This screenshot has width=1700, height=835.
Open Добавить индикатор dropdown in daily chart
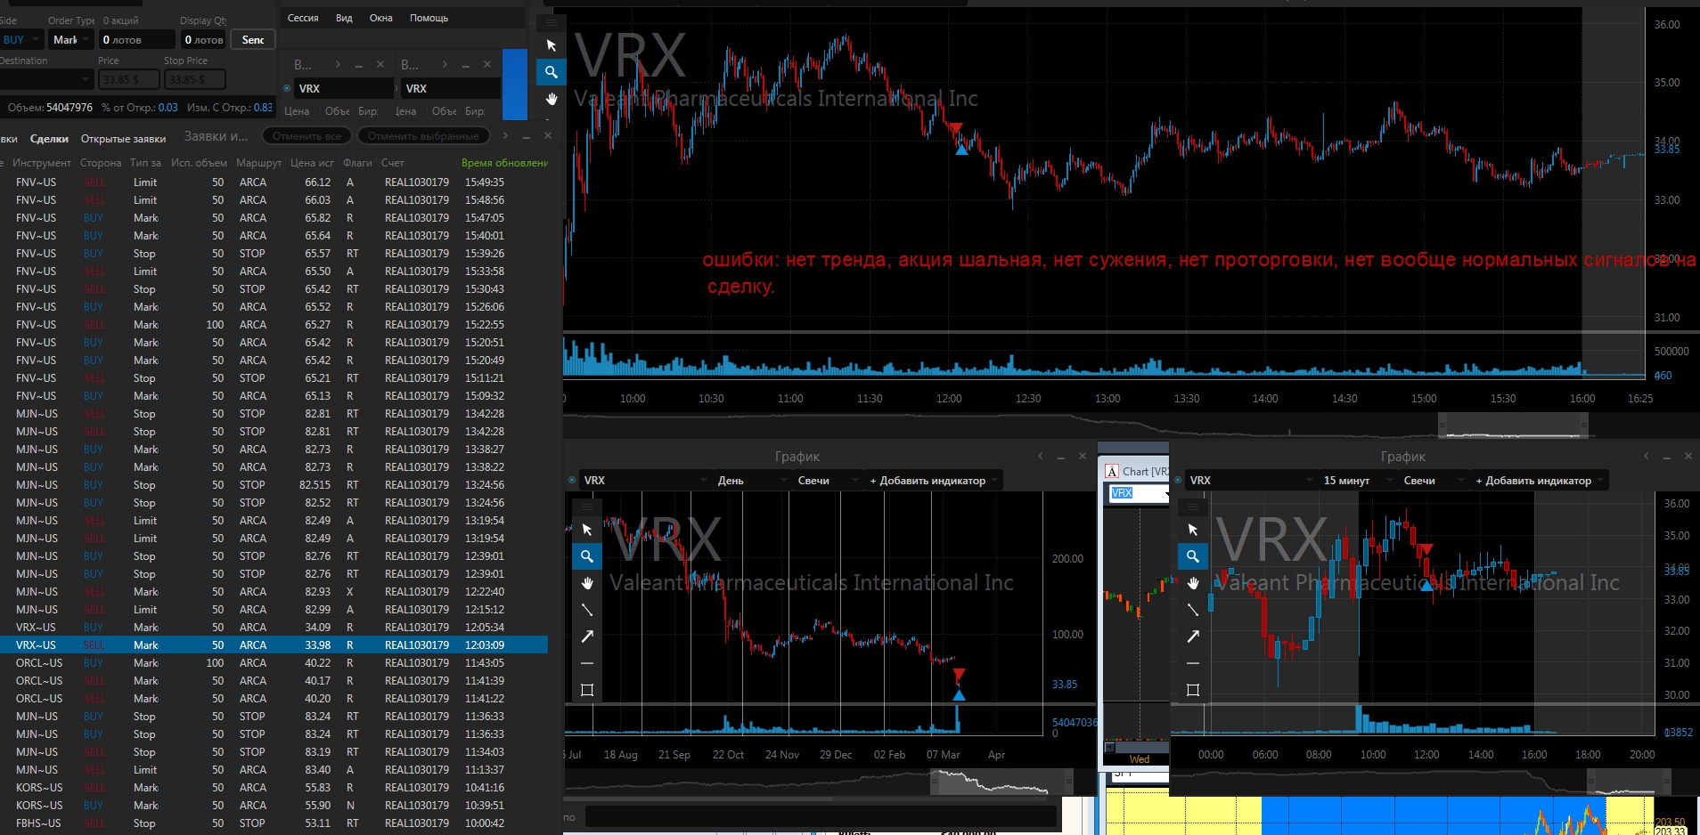pyautogui.click(x=933, y=480)
